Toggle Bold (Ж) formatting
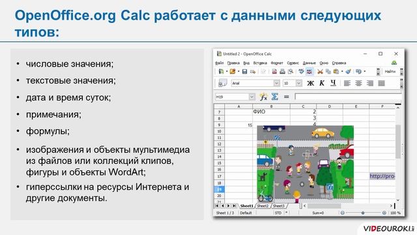 [x=310, y=83]
